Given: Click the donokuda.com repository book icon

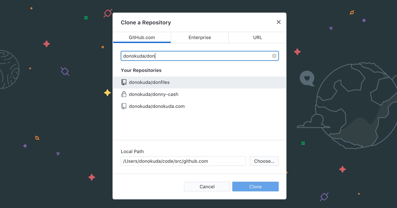Looking at the screenshot, I should (x=124, y=106).
